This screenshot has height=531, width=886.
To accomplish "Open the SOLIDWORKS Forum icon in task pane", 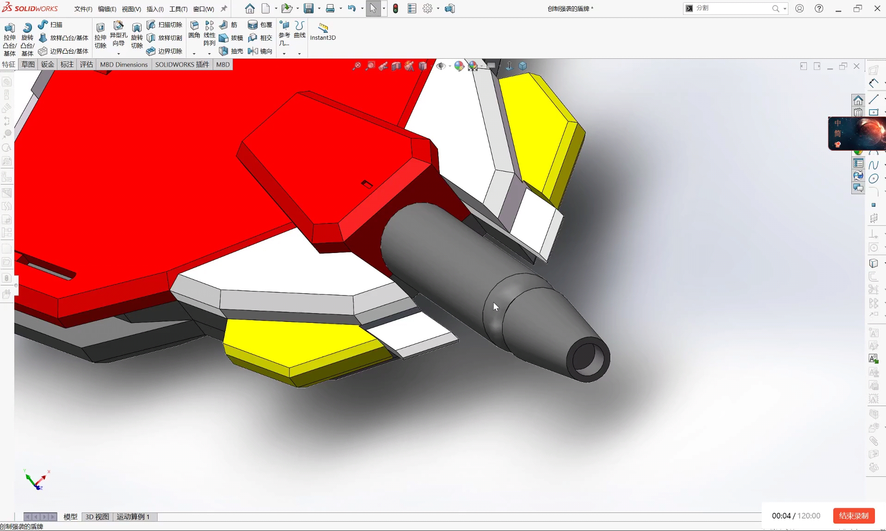I will [858, 188].
